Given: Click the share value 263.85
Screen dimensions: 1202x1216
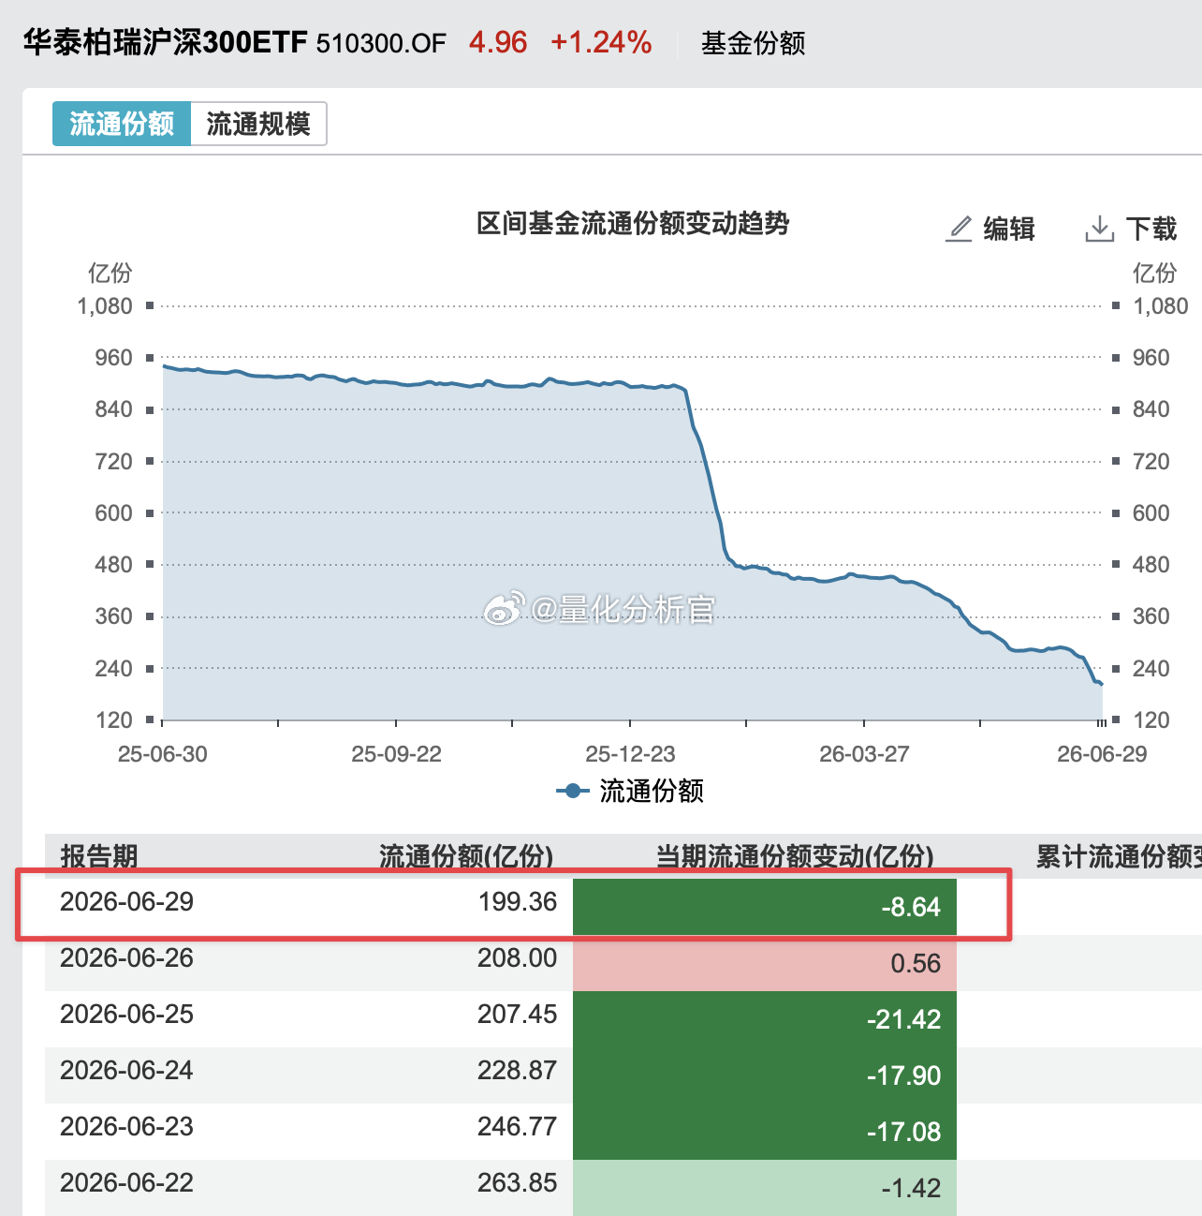Looking at the screenshot, I should click(518, 1182).
